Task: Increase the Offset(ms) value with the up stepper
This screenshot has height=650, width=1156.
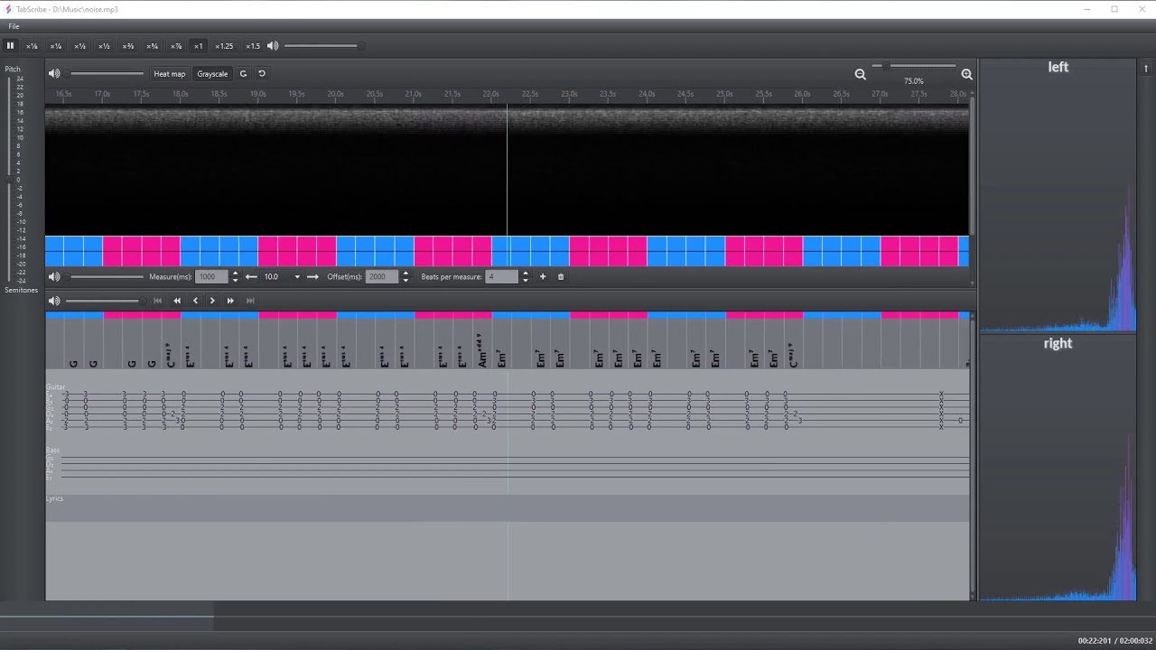Action: point(405,274)
